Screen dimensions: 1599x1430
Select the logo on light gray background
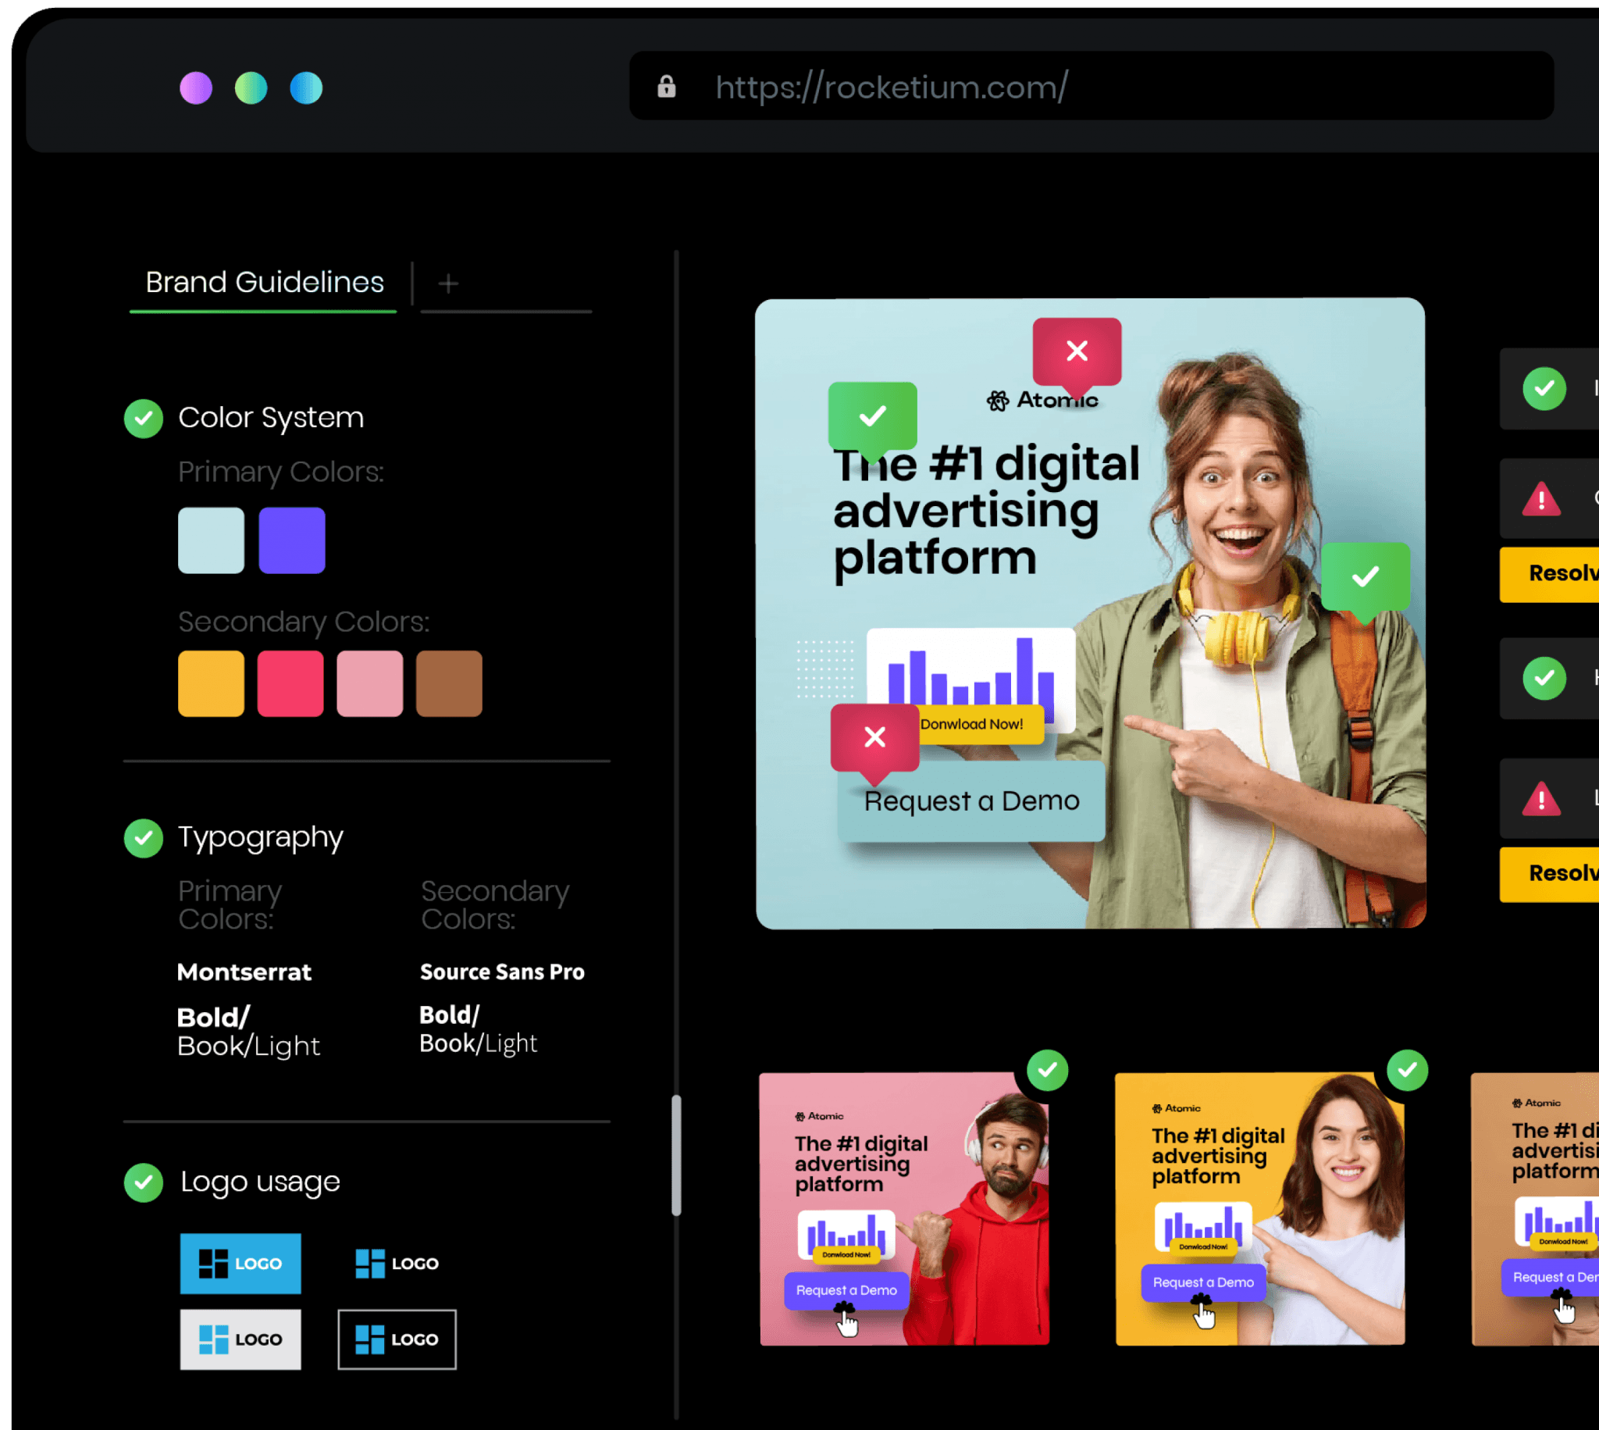[x=240, y=1339]
